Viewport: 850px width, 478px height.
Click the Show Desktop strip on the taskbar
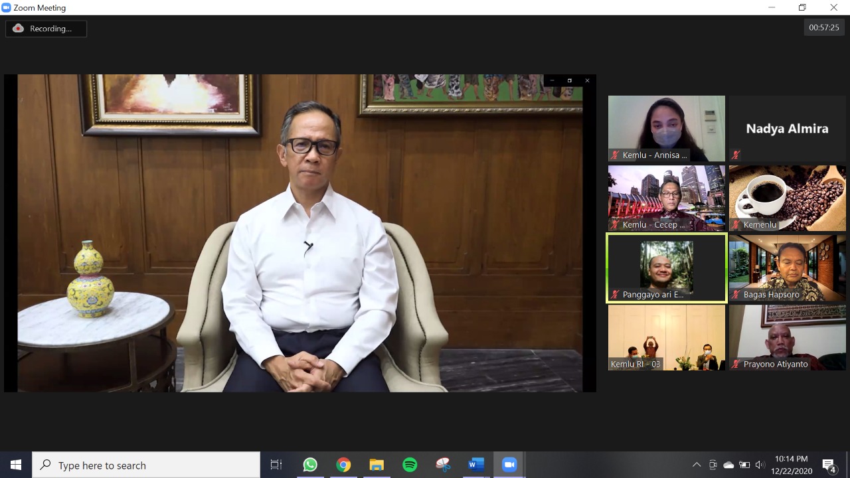point(848,465)
